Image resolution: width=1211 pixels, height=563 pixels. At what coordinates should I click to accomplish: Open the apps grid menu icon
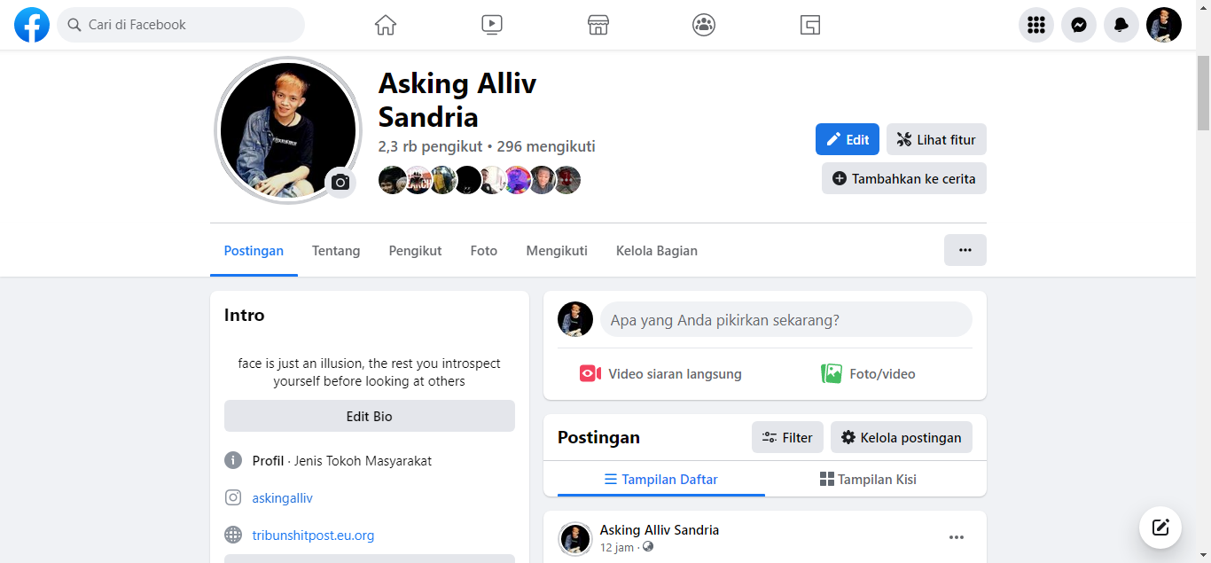[1036, 25]
